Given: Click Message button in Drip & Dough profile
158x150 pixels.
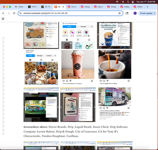Looking at the screenshot, I should pyautogui.click(x=40, y=56).
